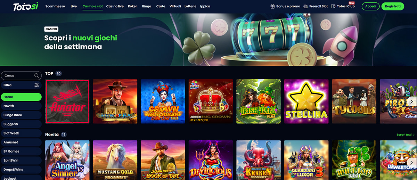Open the Scommesse menu item
Viewport: 417px width, 180px height.
coord(55,6)
